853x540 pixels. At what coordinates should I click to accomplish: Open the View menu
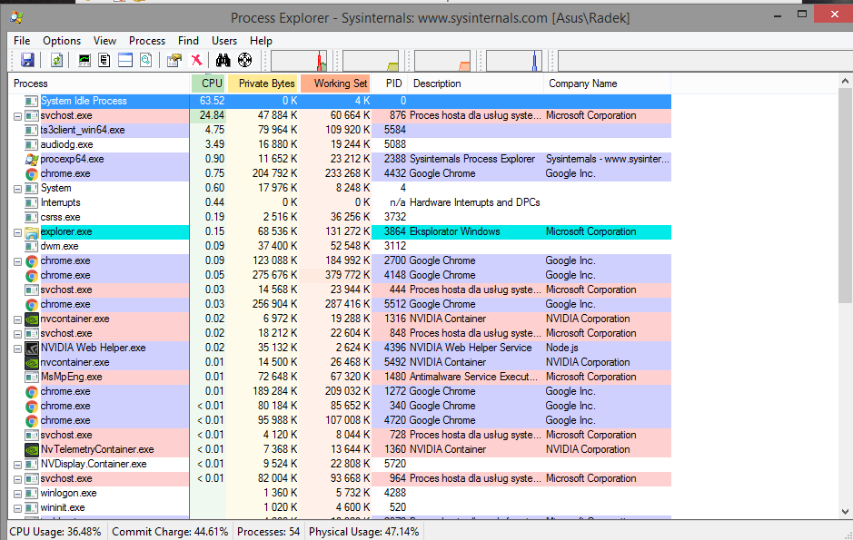point(104,41)
